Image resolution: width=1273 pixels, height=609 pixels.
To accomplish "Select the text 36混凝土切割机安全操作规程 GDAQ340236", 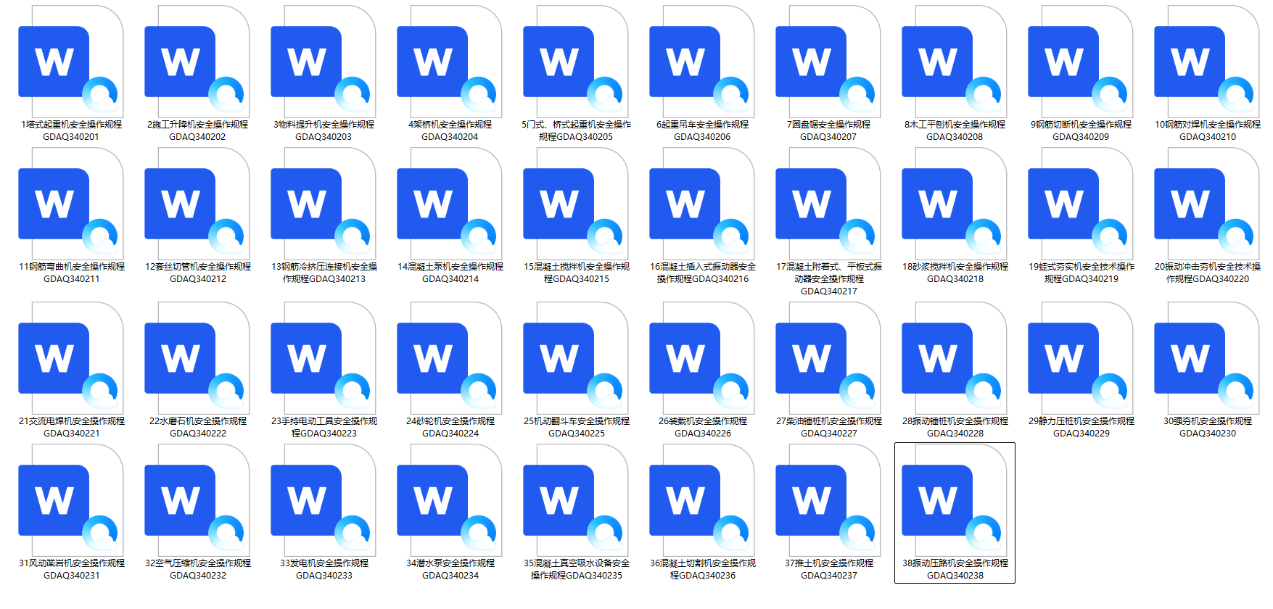I will (x=703, y=569).
